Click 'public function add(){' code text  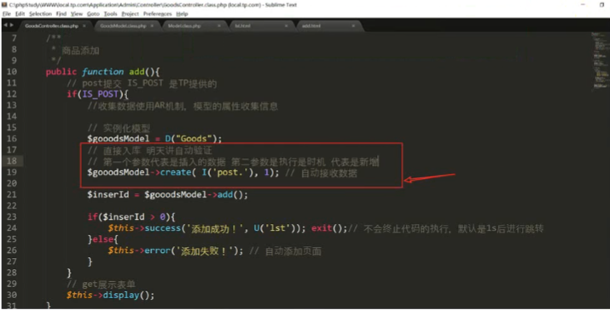coord(102,72)
